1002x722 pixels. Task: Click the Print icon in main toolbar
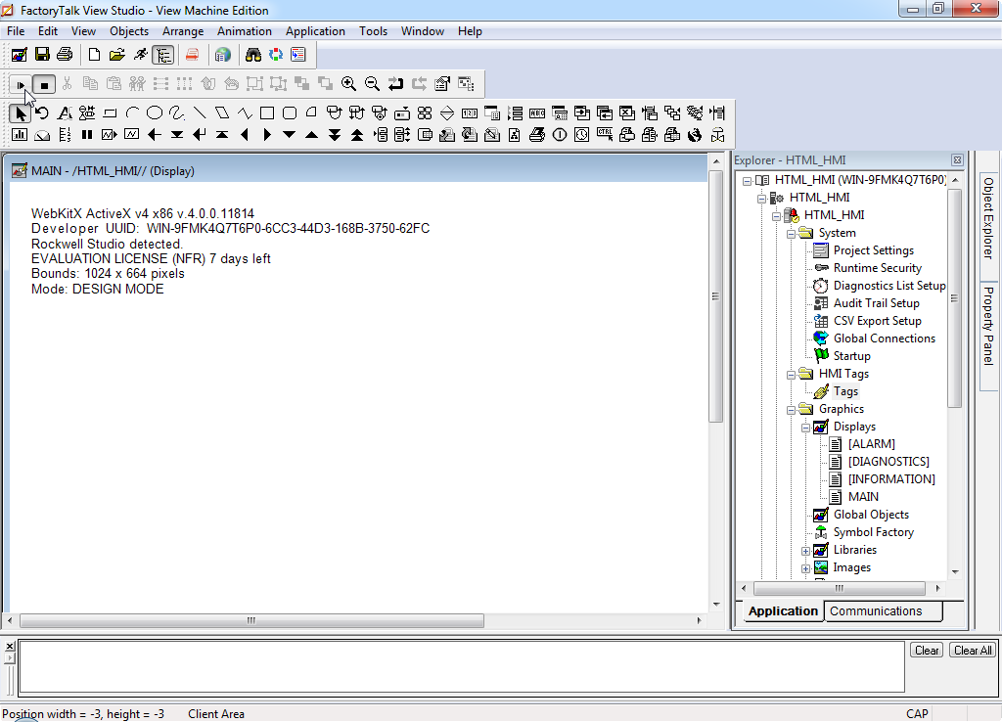[x=65, y=55]
